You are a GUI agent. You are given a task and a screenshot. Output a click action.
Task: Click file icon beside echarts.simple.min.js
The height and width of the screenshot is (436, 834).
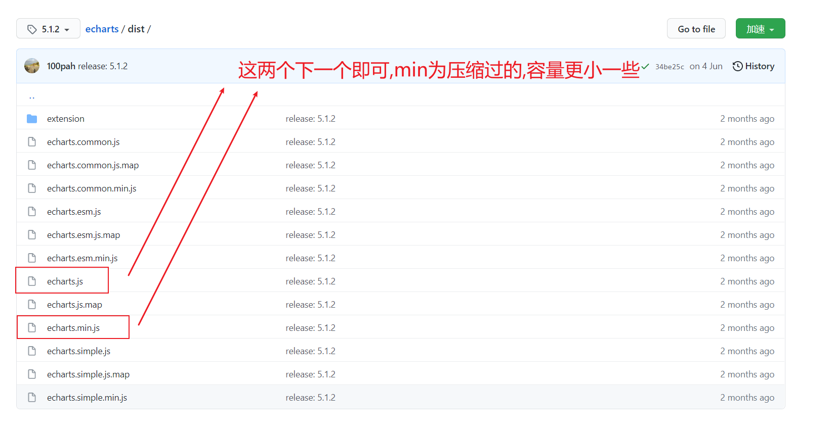(x=32, y=398)
